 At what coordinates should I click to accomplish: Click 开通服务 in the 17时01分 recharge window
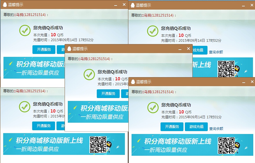click(172, 127)
